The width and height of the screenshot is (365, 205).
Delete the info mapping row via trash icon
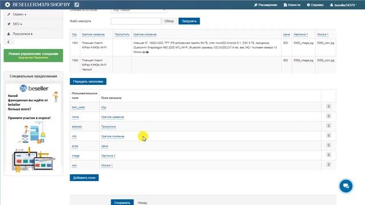pyautogui.click(x=328, y=136)
